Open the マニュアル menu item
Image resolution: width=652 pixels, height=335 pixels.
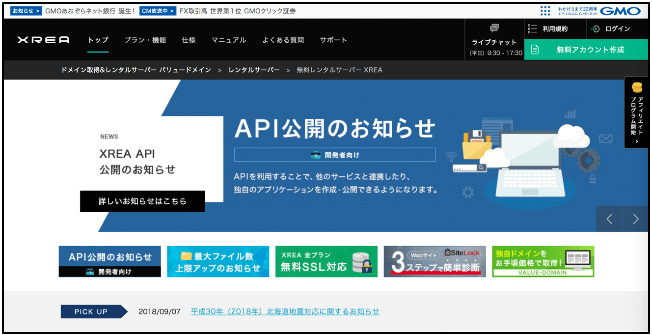pyautogui.click(x=229, y=40)
